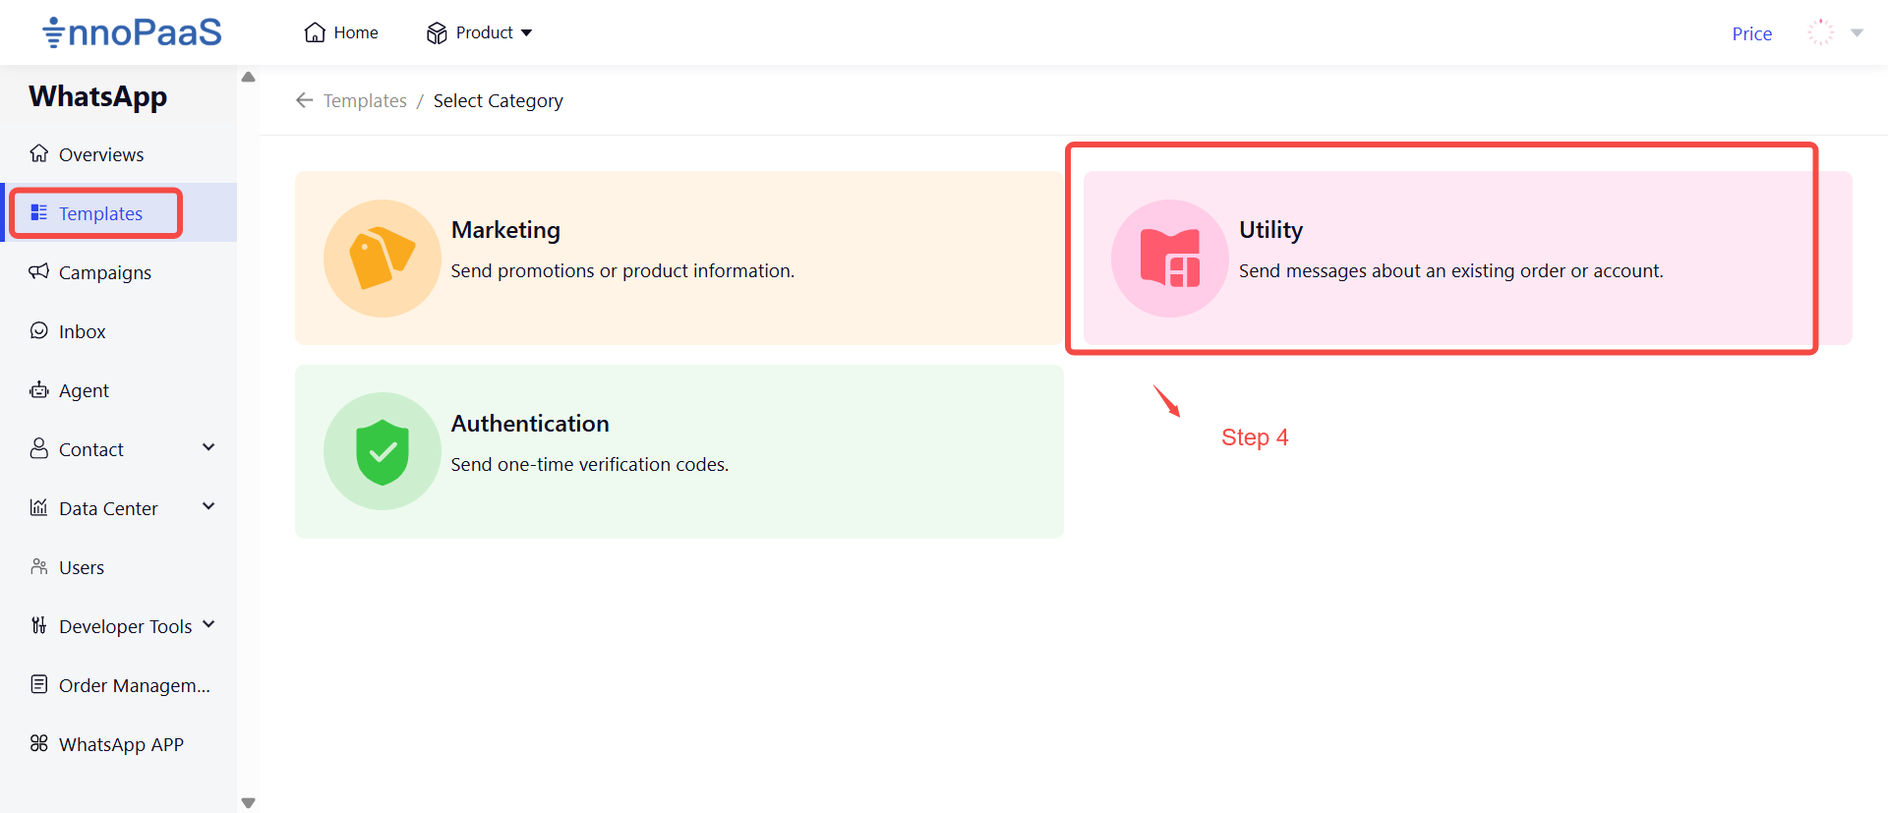Click the 'Select Category' breadcrumb text
Viewport: 1888px width, 813px height.
pos(499,100)
